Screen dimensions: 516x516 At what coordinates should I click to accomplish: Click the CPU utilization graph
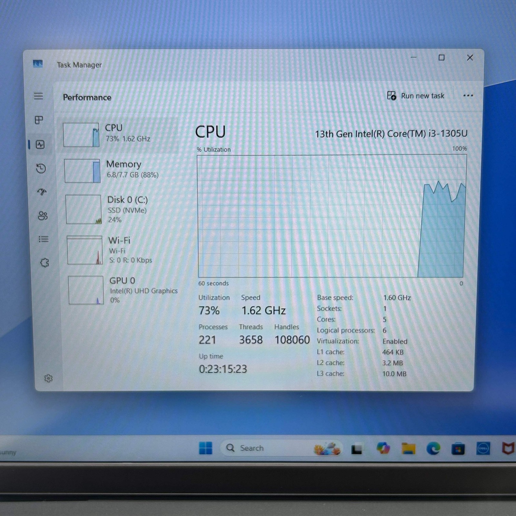click(x=332, y=216)
